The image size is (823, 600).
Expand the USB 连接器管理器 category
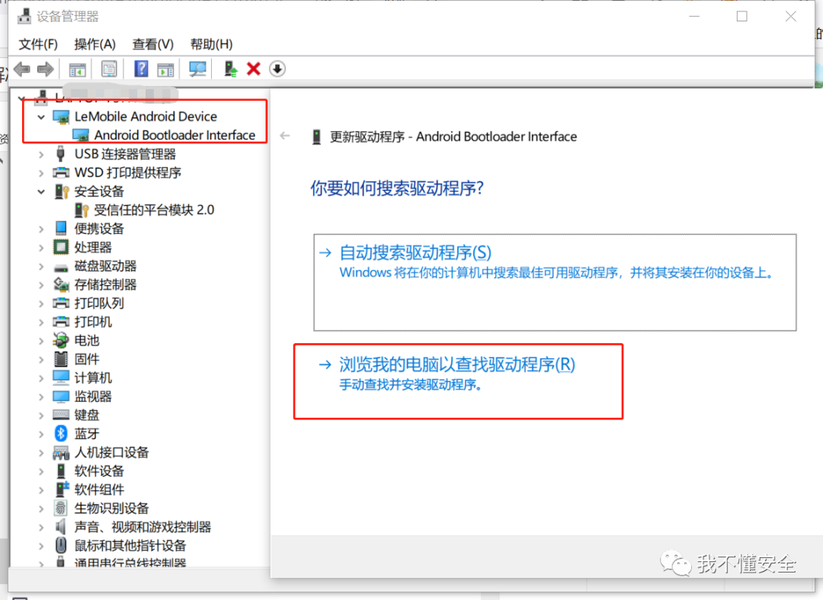(x=41, y=154)
